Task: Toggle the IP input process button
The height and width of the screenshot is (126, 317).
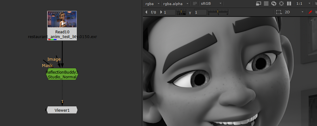Action: (195, 3)
